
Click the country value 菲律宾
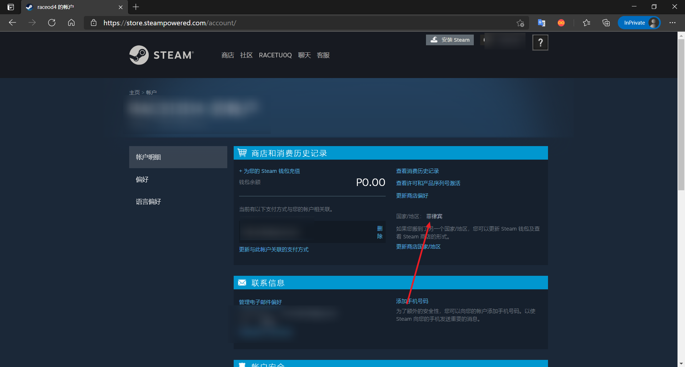click(x=434, y=216)
